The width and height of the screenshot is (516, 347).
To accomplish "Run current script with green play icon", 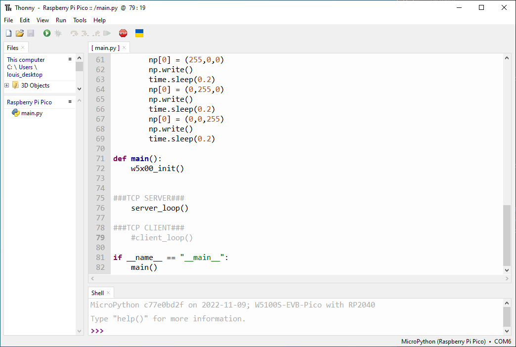I will tap(47, 33).
